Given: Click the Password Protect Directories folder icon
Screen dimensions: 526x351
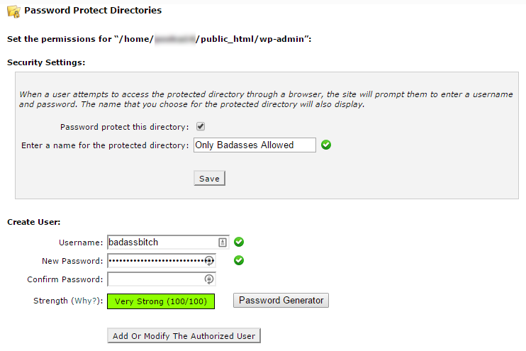Looking at the screenshot, I should click(13, 11).
